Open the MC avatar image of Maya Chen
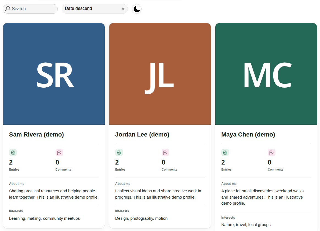Screen dimensions: 320x231 (266, 74)
